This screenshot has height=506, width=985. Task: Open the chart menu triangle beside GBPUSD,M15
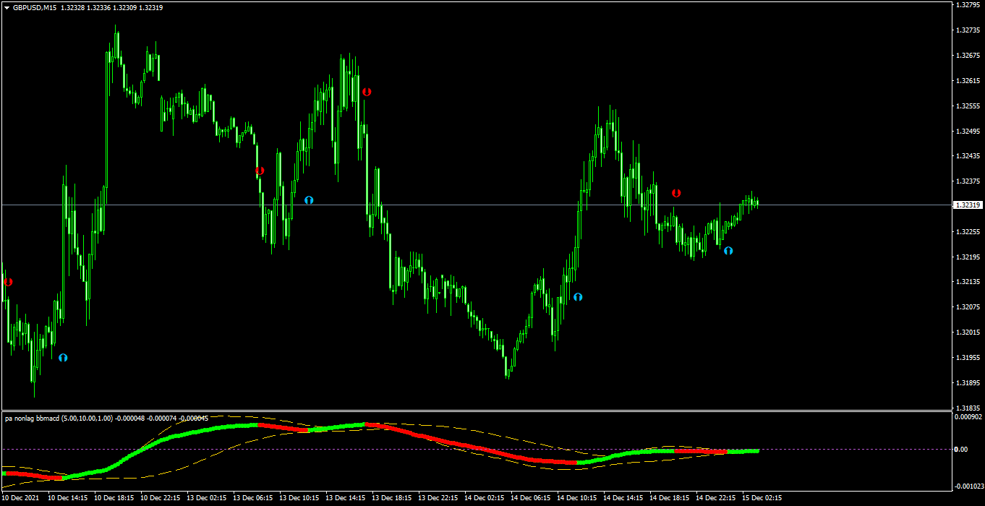[x=7, y=7]
